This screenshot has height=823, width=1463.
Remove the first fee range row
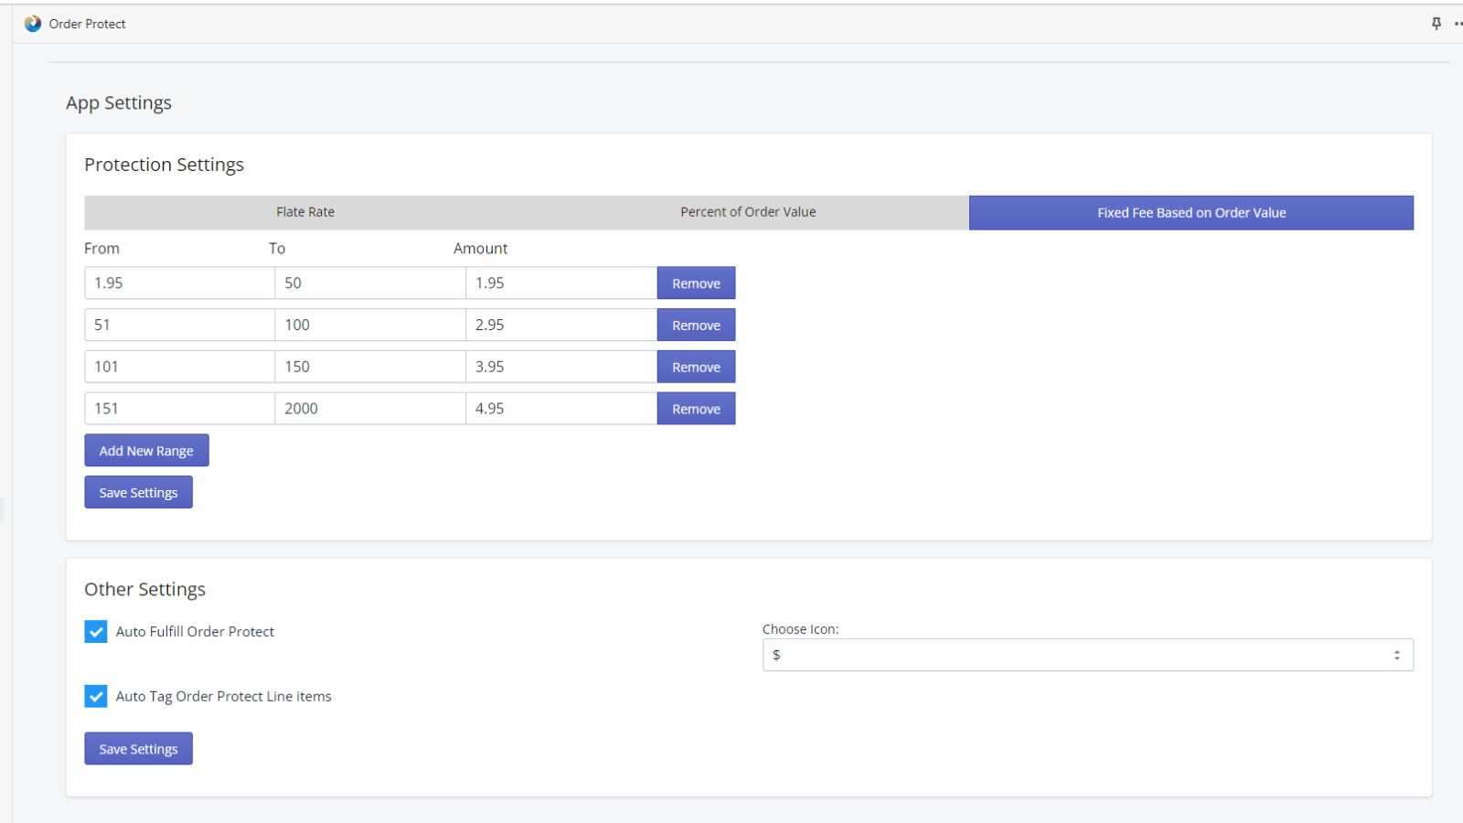[696, 283]
